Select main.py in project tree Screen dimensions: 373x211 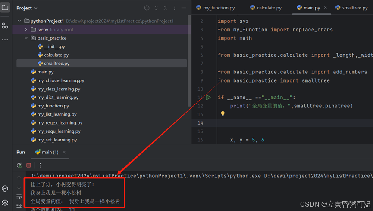point(42,72)
